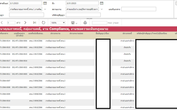Open the export format arrow beside the disk
This screenshot has height=110, width=177.
coord(77,23)
